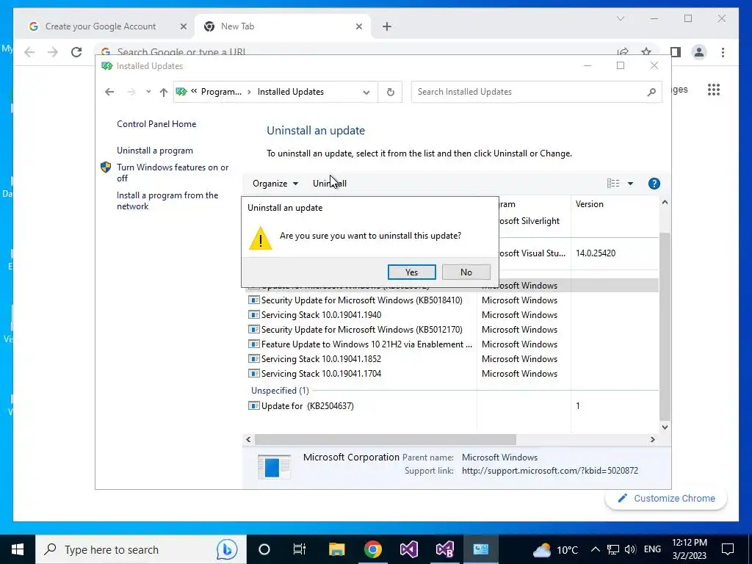This screenshot has width=752, height=564.
Task: Open Uninstall a program link
Action: click(x=154, y=150)
